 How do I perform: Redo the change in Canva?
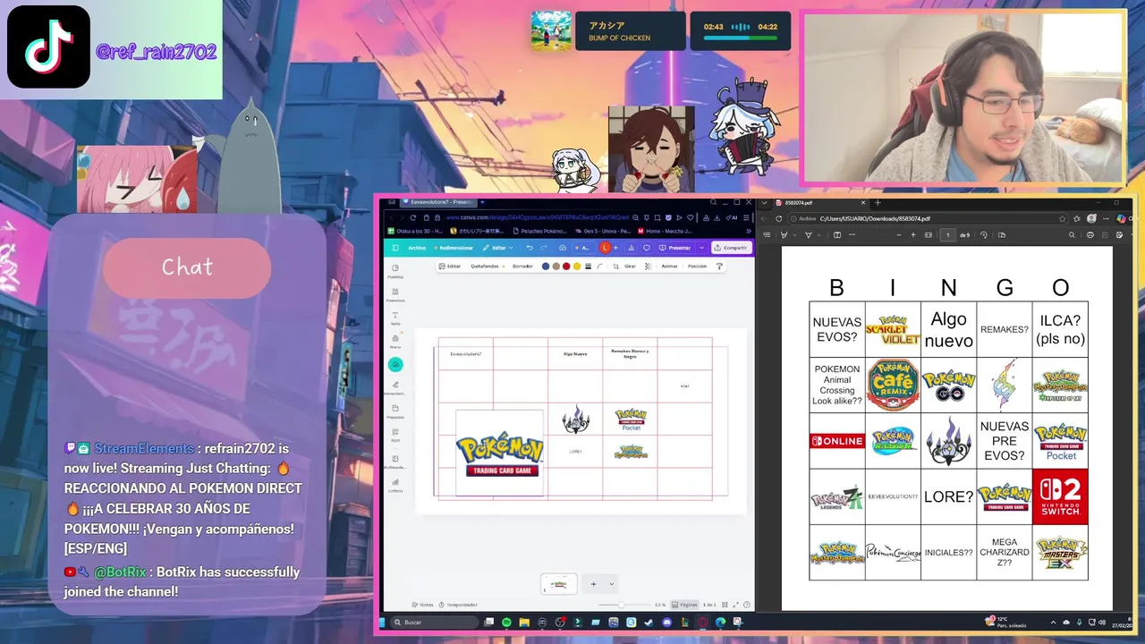tap(544, 248)
